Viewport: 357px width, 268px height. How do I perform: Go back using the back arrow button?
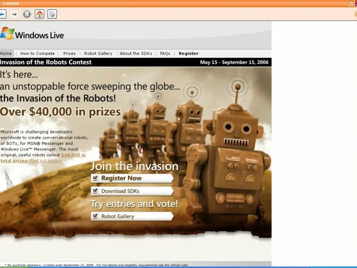[x=3, y=14]
